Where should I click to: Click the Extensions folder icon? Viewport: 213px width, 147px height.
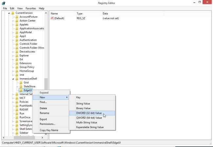coord(17,63)
